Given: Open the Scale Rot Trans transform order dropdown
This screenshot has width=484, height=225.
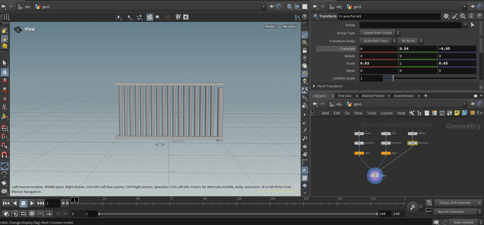Looking at the screenshot, I should (x=378, y=41).
